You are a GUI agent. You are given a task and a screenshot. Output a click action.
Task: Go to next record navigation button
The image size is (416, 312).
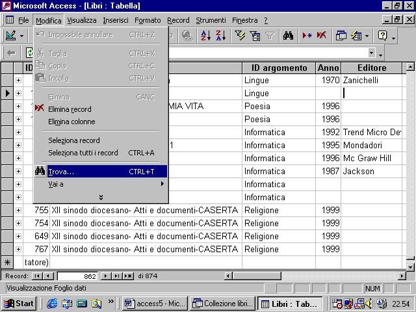[105, 276]
